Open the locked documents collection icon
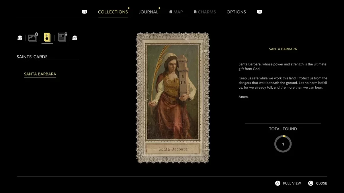Viewport: 344px width, 193px height. point(62,37)
